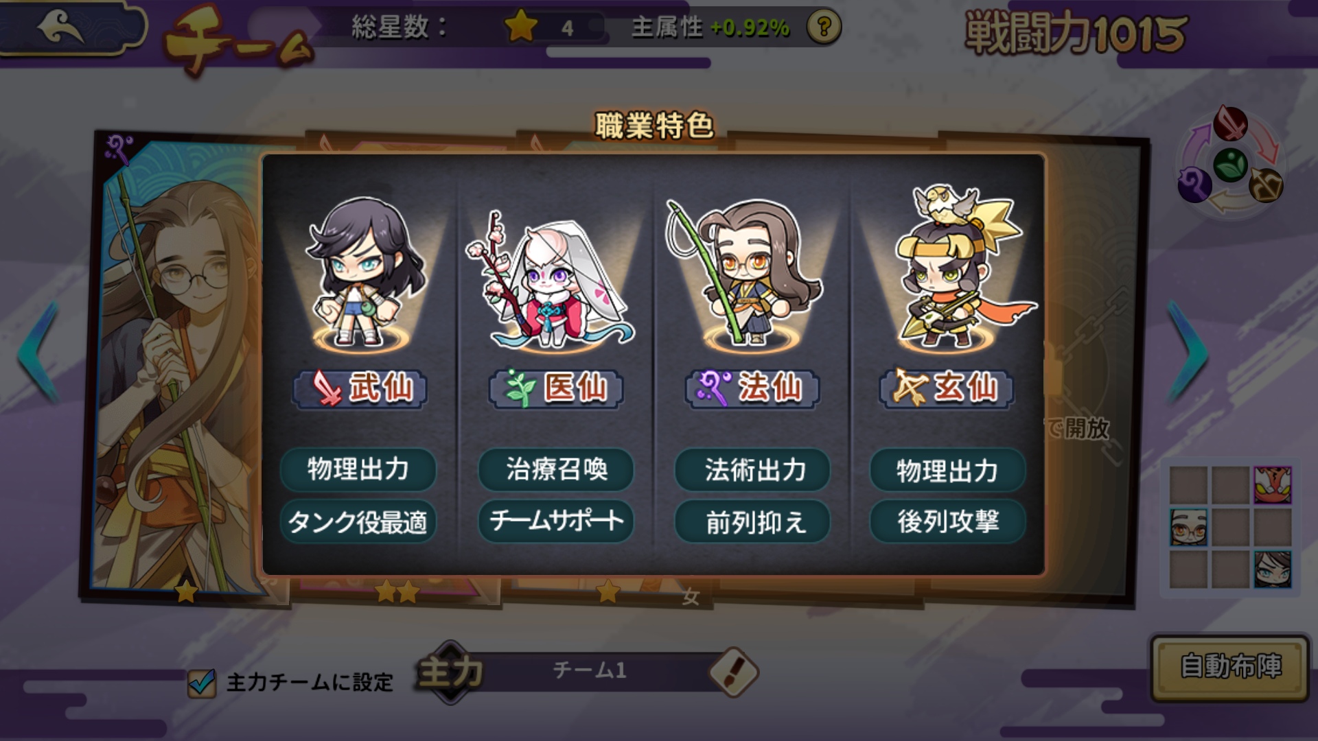This screenshot has height=741, width=1318.
Task: Select the 武仙 sword class badge
Action: 360,388
